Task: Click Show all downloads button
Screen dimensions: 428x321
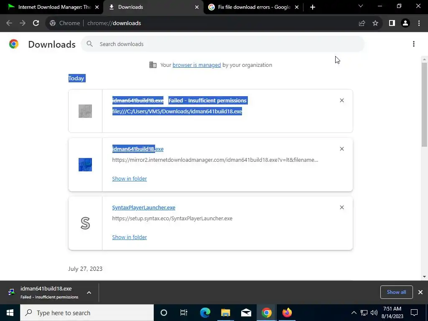Action: pos(396,292)
